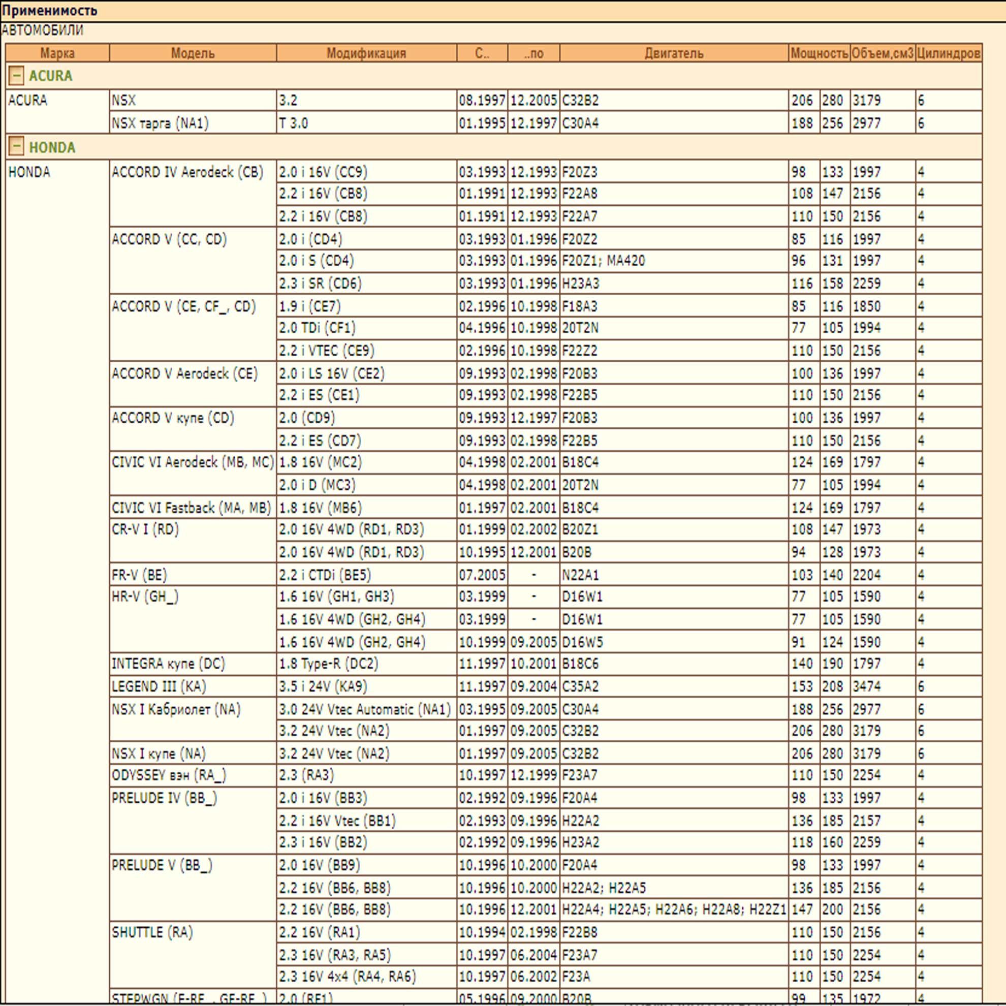Click the Цилиндров column header
This screenshot has width=1006, height=1006.
pos(948,53)
